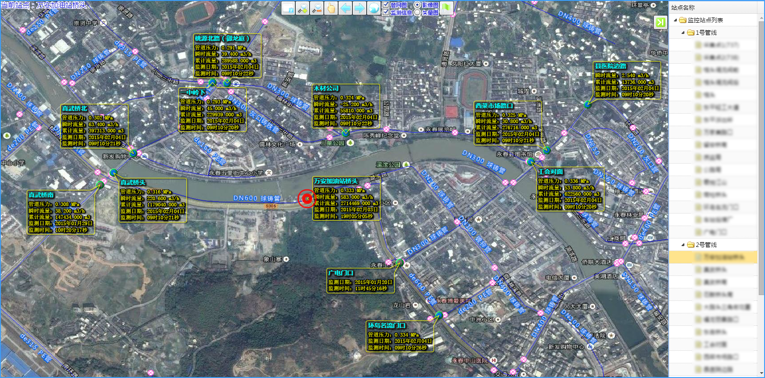
Task: Select the 矢量图 radio button
Action: pos(418,12)
